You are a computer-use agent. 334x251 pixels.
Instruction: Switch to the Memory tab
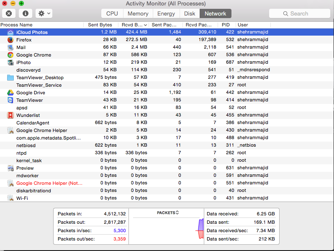pos(138,13)
